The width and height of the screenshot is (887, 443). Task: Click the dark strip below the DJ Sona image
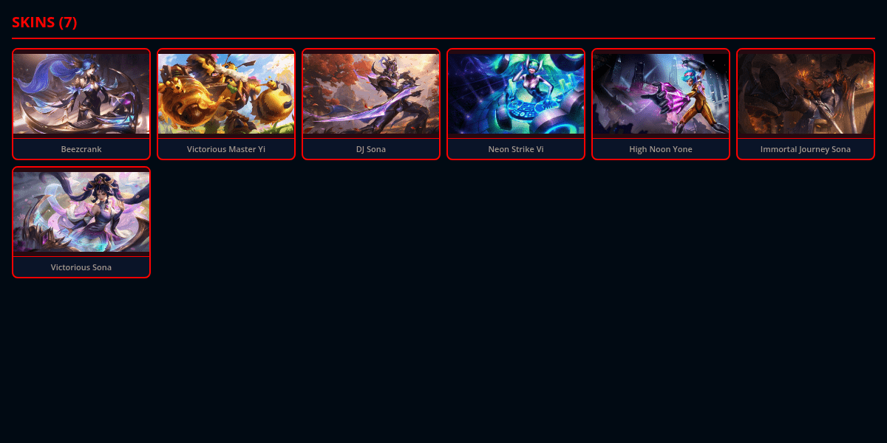pos(371,136)
